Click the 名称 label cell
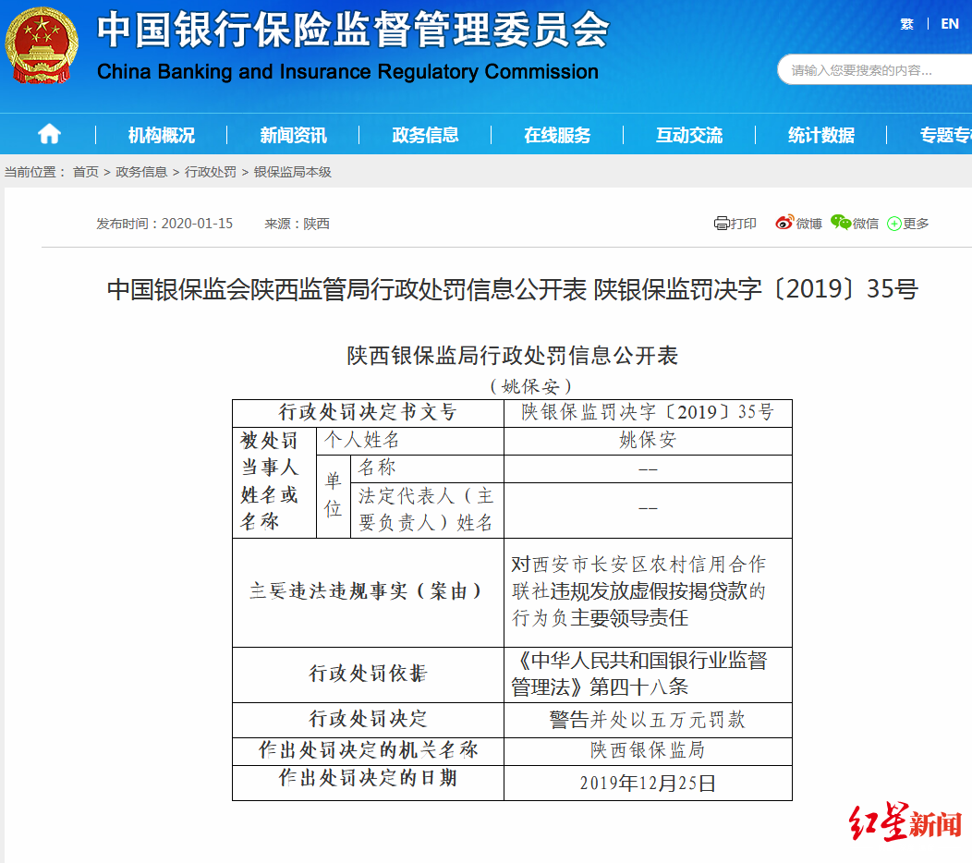Screen dimensions: 972x863 point(427,468)
